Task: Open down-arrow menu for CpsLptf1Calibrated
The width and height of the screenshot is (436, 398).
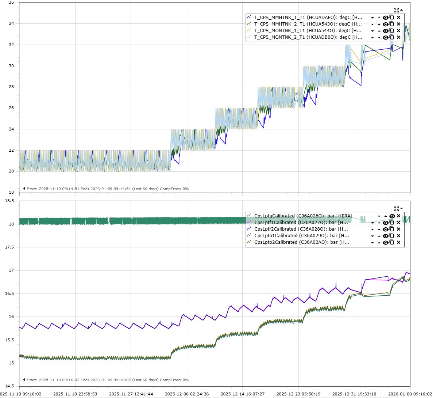Action: point(372,223)
